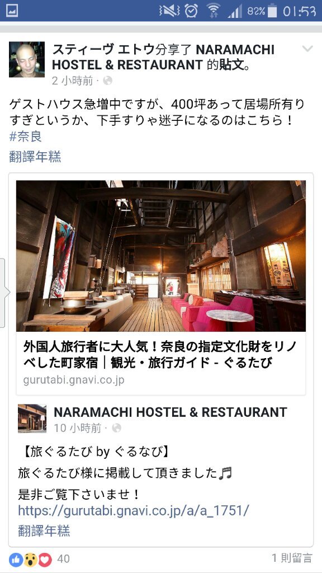Open the #奈良 hashtag

pyautogui.click(x=25, y=137)
